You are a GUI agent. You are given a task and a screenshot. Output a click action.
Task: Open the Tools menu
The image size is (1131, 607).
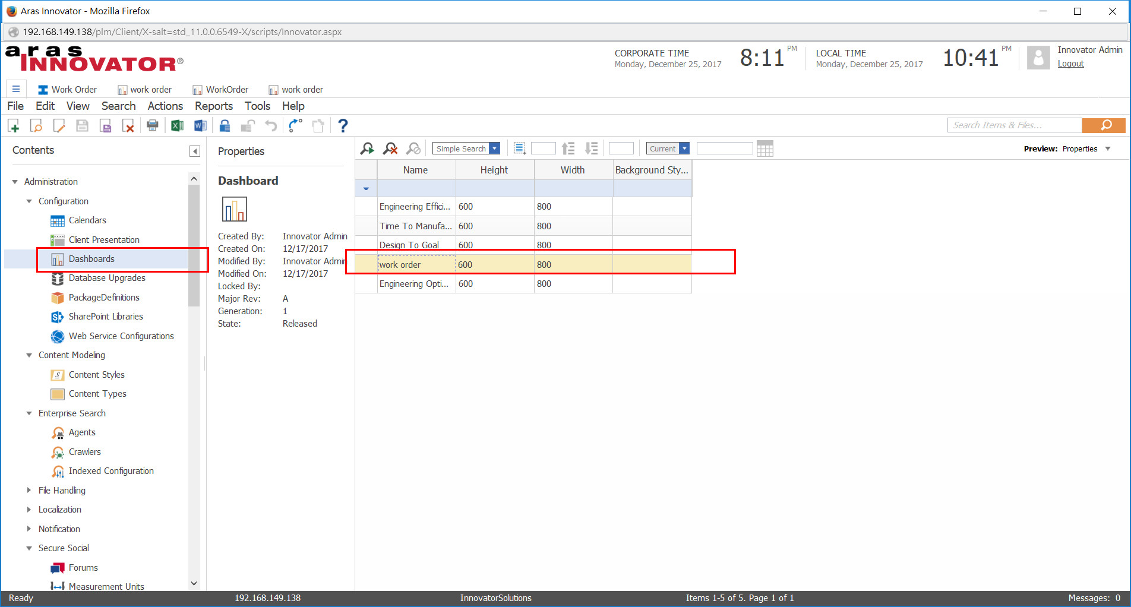pos(257,106)
